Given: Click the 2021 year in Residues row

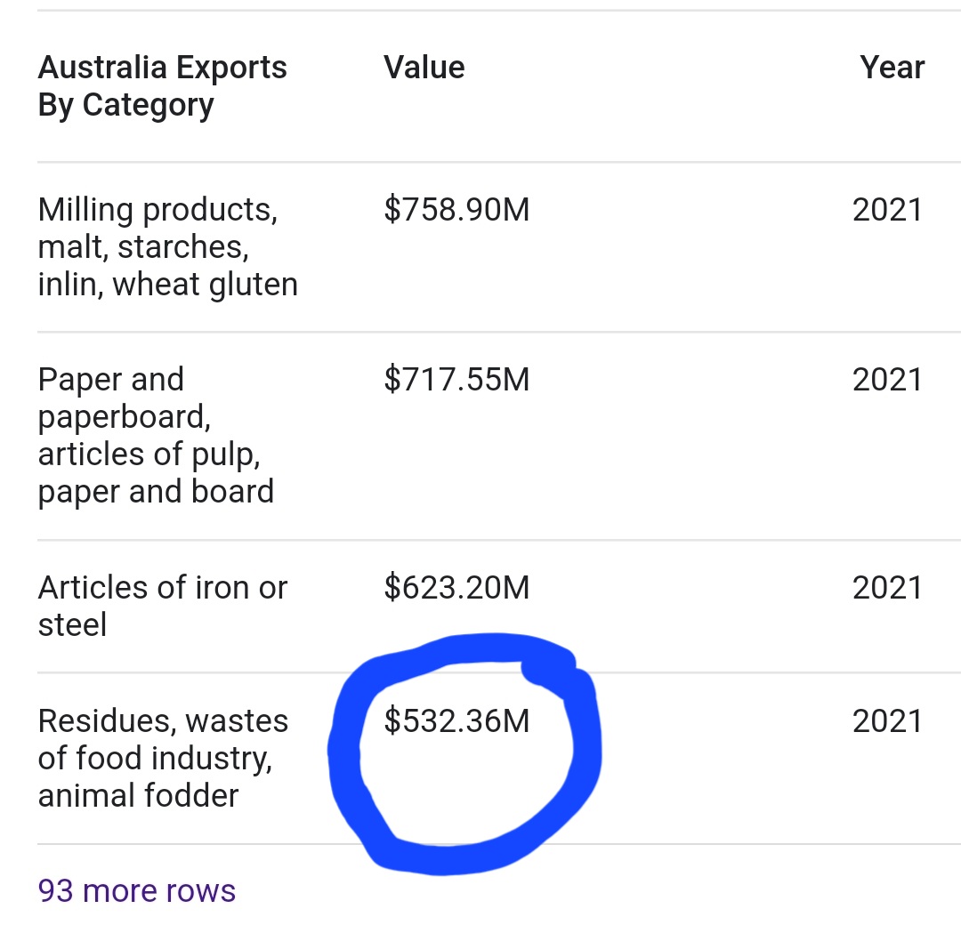Looking at the screenshot, I should [887, 720].
